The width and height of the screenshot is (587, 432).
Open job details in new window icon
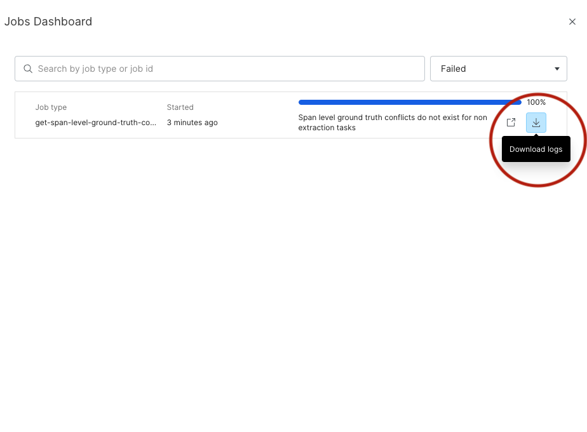(x=511, y=123)
